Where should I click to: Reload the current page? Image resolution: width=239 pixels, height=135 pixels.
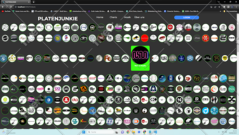click(x=11, y=7)
